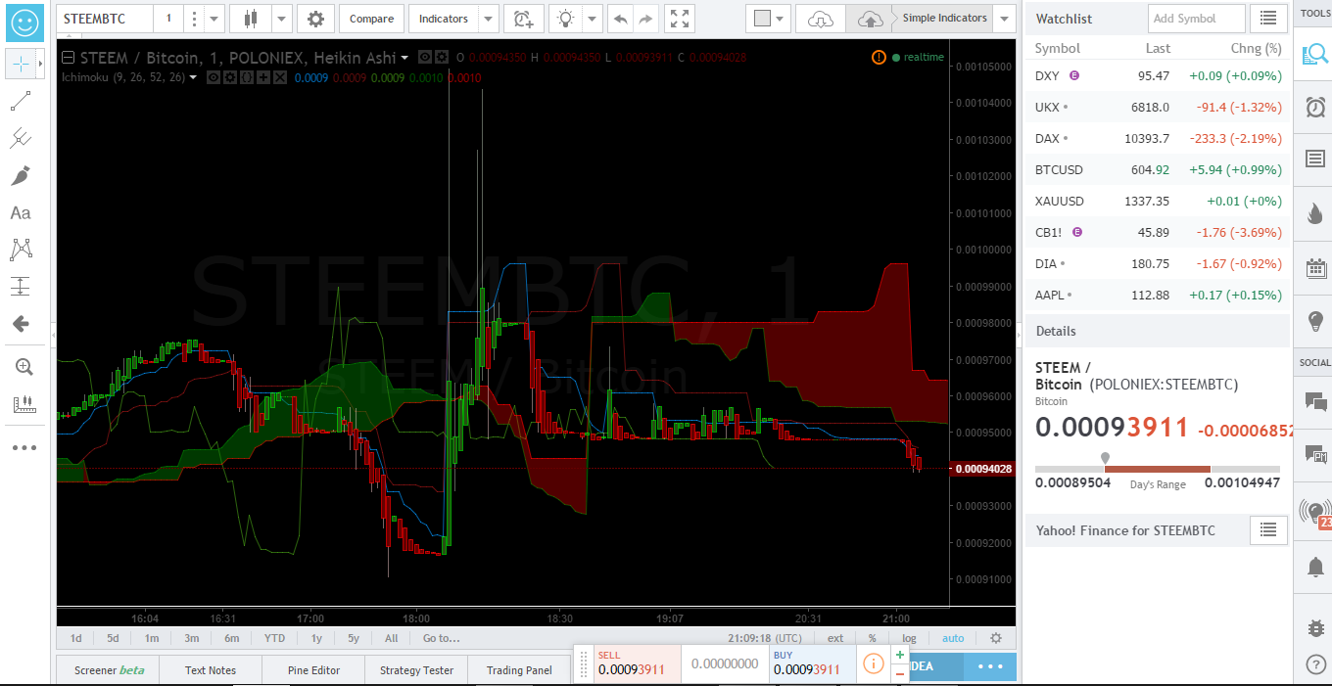
Task: Expand the Simple Indicators dropdown arrow
Action: click(x=1004, y=19)
